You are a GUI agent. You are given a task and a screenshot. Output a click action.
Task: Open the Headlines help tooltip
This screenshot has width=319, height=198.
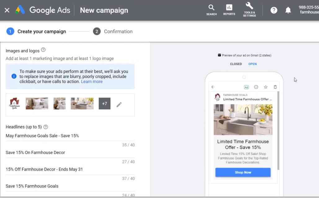46,127
